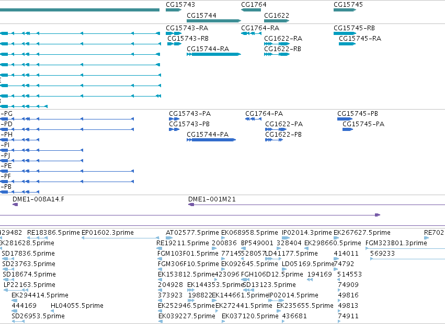
Task: Select EST label EK294414.5prime
Action: coord(40,295)
